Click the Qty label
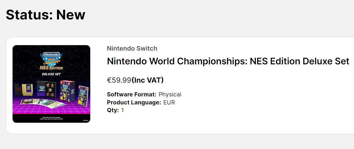The width and height of the screenshot is (354, 149). point(113,110)
